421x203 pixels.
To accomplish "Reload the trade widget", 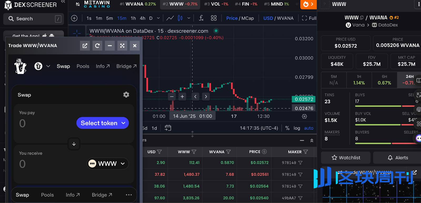I will tap(97, 46).
